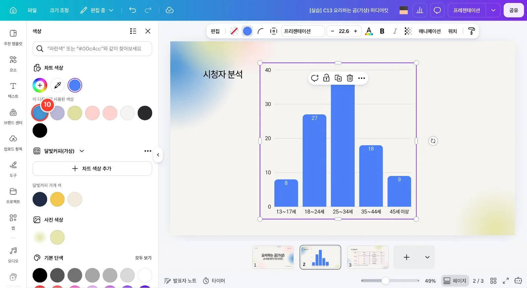Pick color with eyedropper tool
This screenshot has width=527, height=288.
coord(57,85)
